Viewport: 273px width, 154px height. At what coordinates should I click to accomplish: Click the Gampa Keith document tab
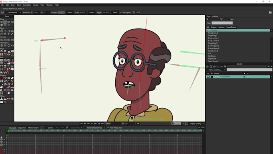(x=13, y=9)
